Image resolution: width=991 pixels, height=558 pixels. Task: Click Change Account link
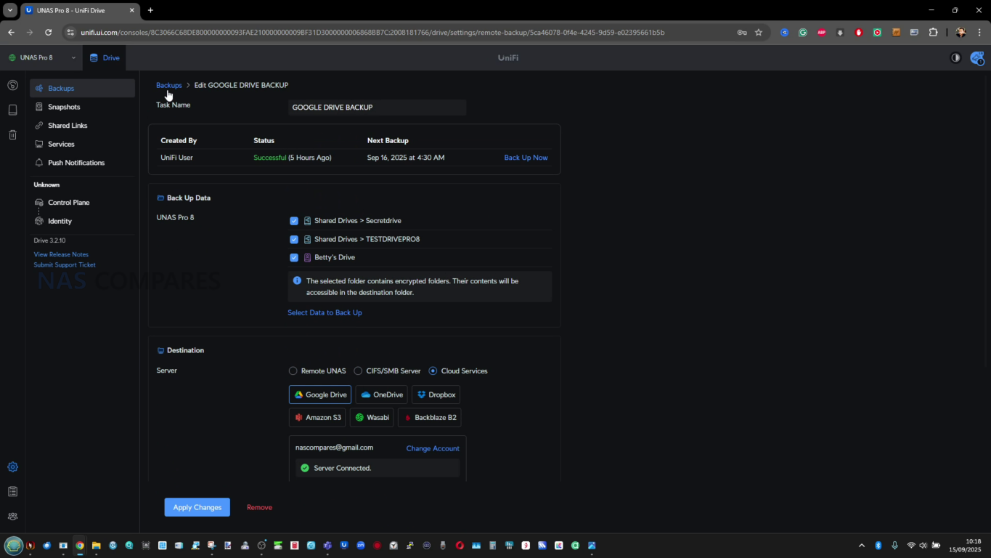(433, 448)
